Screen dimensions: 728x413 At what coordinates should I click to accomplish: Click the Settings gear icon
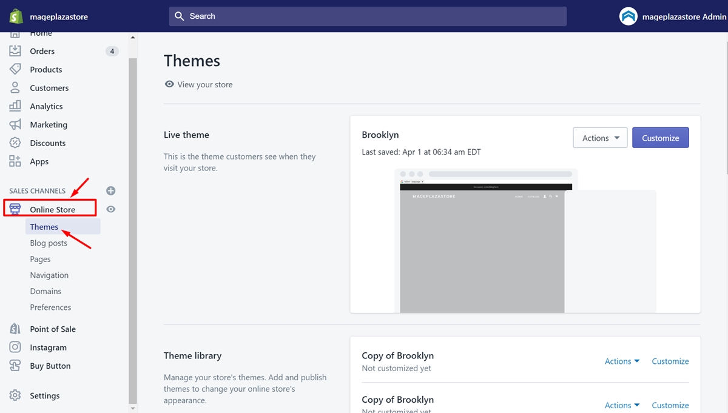[15, 395]
